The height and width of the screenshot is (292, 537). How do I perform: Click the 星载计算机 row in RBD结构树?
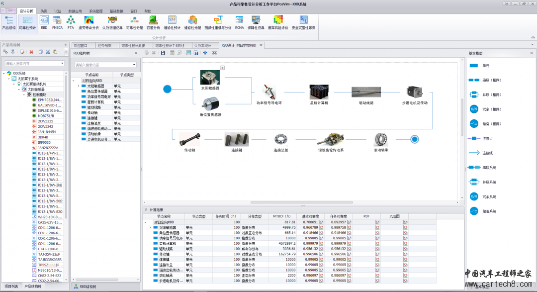pyautogui.click(x=96, y=102)
